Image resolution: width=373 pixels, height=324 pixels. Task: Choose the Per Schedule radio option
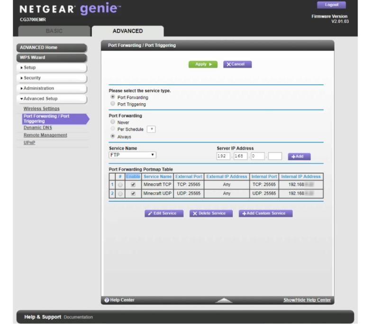coord(113,128)
